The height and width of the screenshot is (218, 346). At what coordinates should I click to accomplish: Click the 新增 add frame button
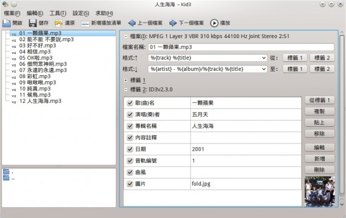319,159
